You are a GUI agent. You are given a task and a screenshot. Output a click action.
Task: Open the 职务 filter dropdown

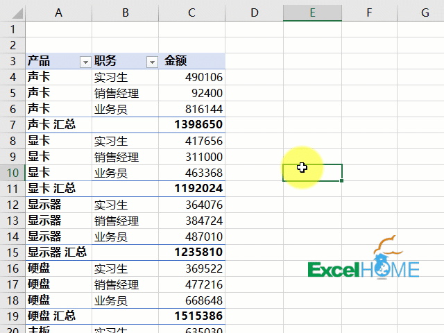(x=152, y=62)
